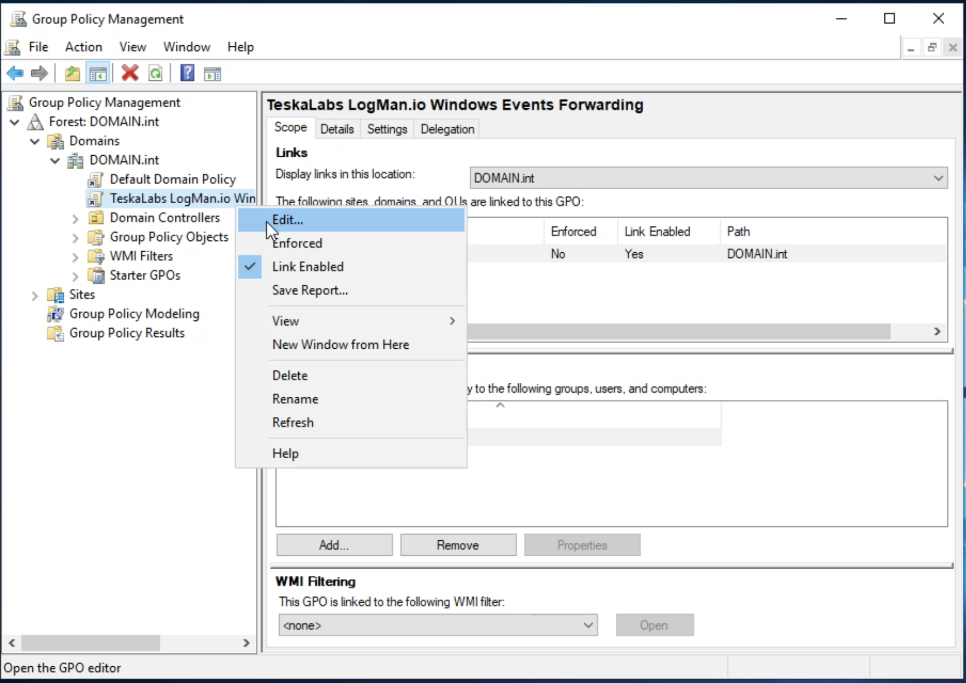Click the Group Policy Management root node icon
Screen dimensions: 966x683
(16, 102)
